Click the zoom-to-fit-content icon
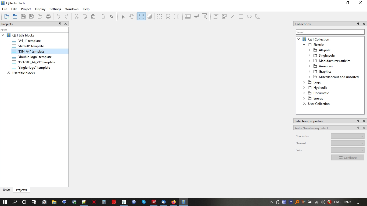 (x=168, y=16)
